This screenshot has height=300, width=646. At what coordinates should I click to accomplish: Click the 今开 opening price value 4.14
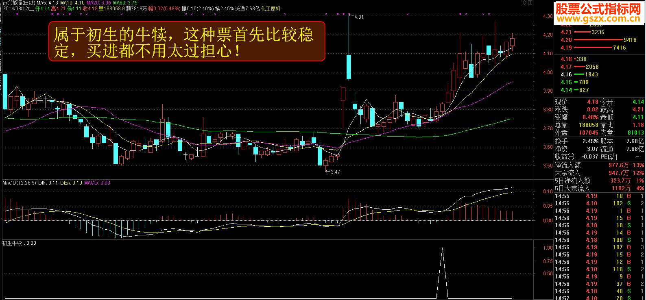638,102
